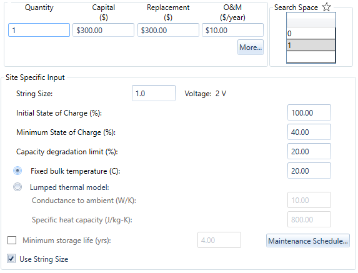This screenshot has width=358, height=273.
Task: Click the Replacement cost field
Action: (168, 30)
